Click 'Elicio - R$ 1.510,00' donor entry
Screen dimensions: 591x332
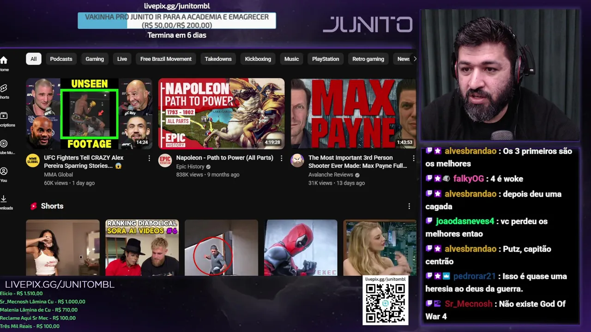coord(21,293)
